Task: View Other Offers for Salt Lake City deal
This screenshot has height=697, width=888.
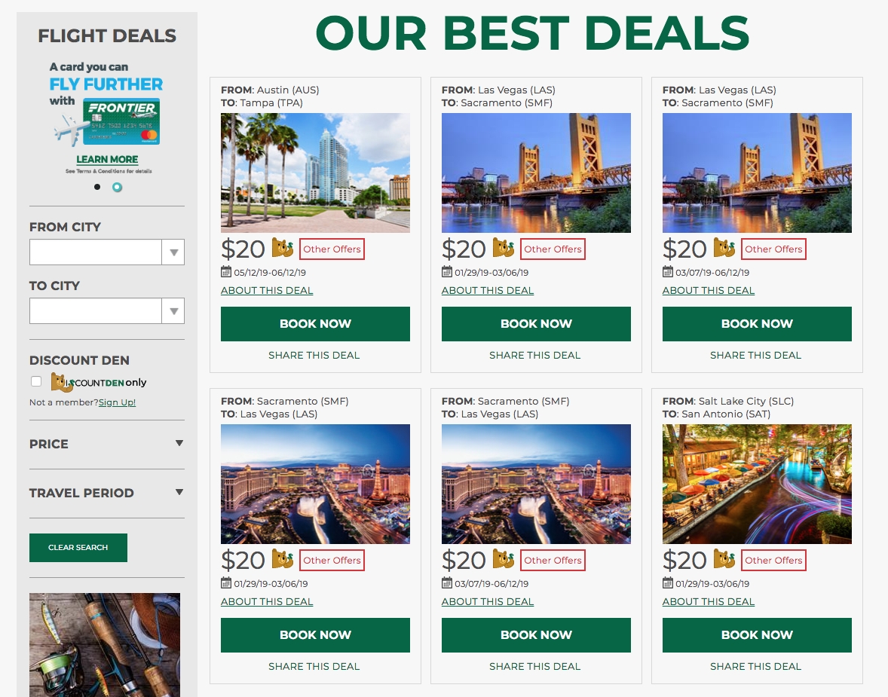Action: [x=773, y=560]
